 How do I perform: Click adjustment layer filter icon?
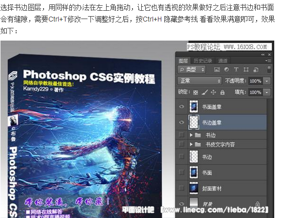click(x=226, y=69)
